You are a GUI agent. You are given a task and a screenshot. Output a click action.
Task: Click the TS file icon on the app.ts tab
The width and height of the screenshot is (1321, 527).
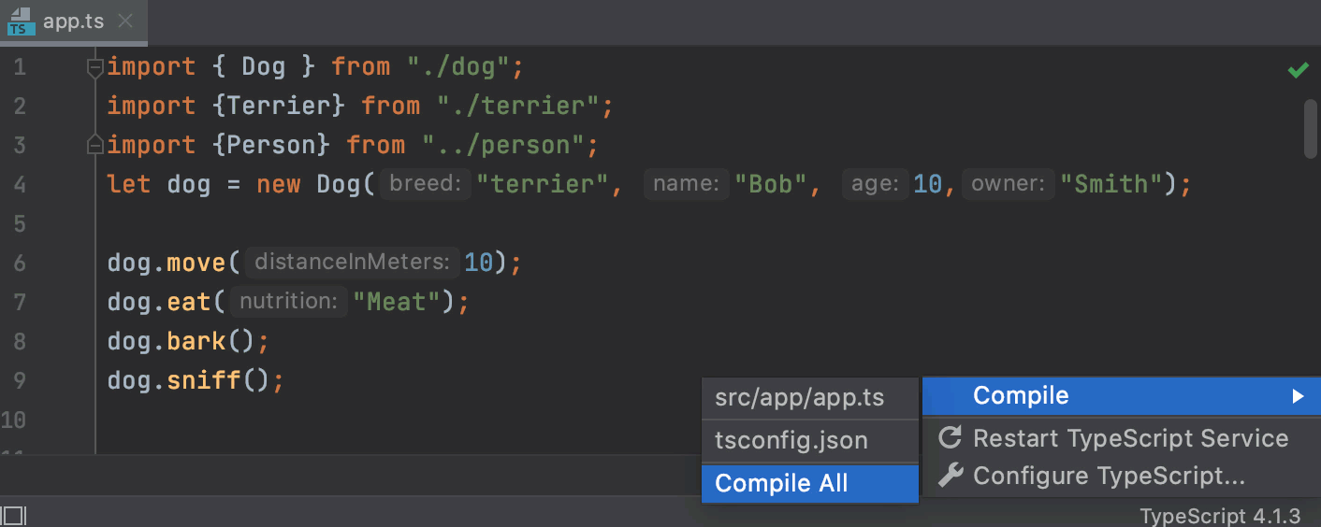(x=21, y=22)
